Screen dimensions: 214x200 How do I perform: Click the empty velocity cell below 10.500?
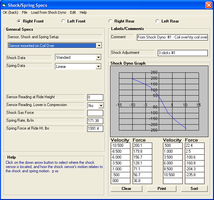pos(173,181)
